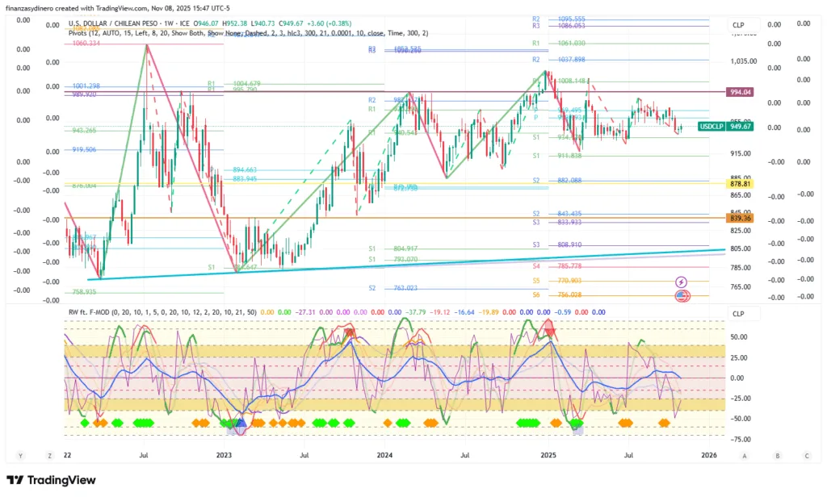This screenshot has width=827, height=497.
Task: Open the CLP currency selector on main chart
Action: click(738, 25)
